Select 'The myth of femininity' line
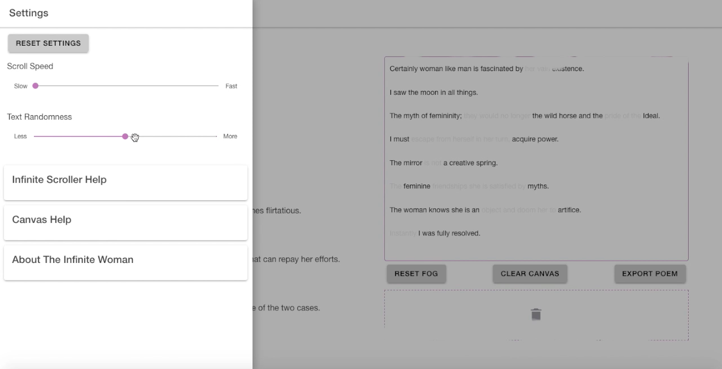Screen dimensions: 722x369 tap(426, 116)
